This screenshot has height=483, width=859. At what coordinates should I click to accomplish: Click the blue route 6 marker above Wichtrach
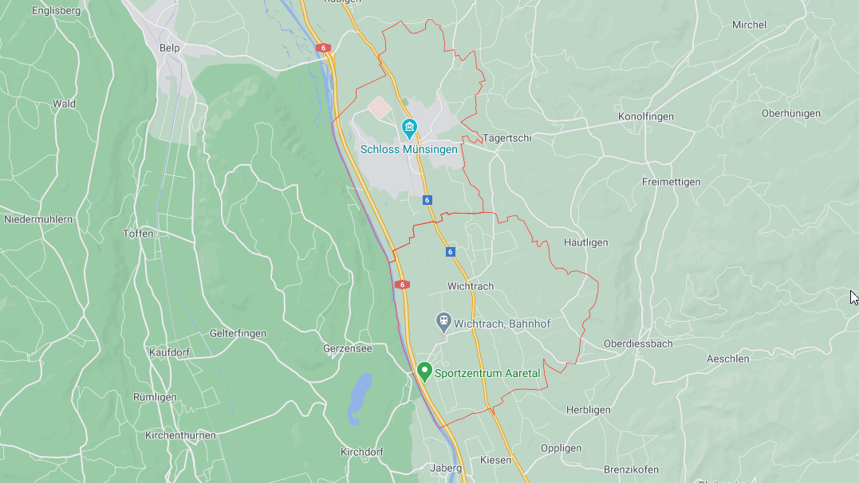click(451, 252)
